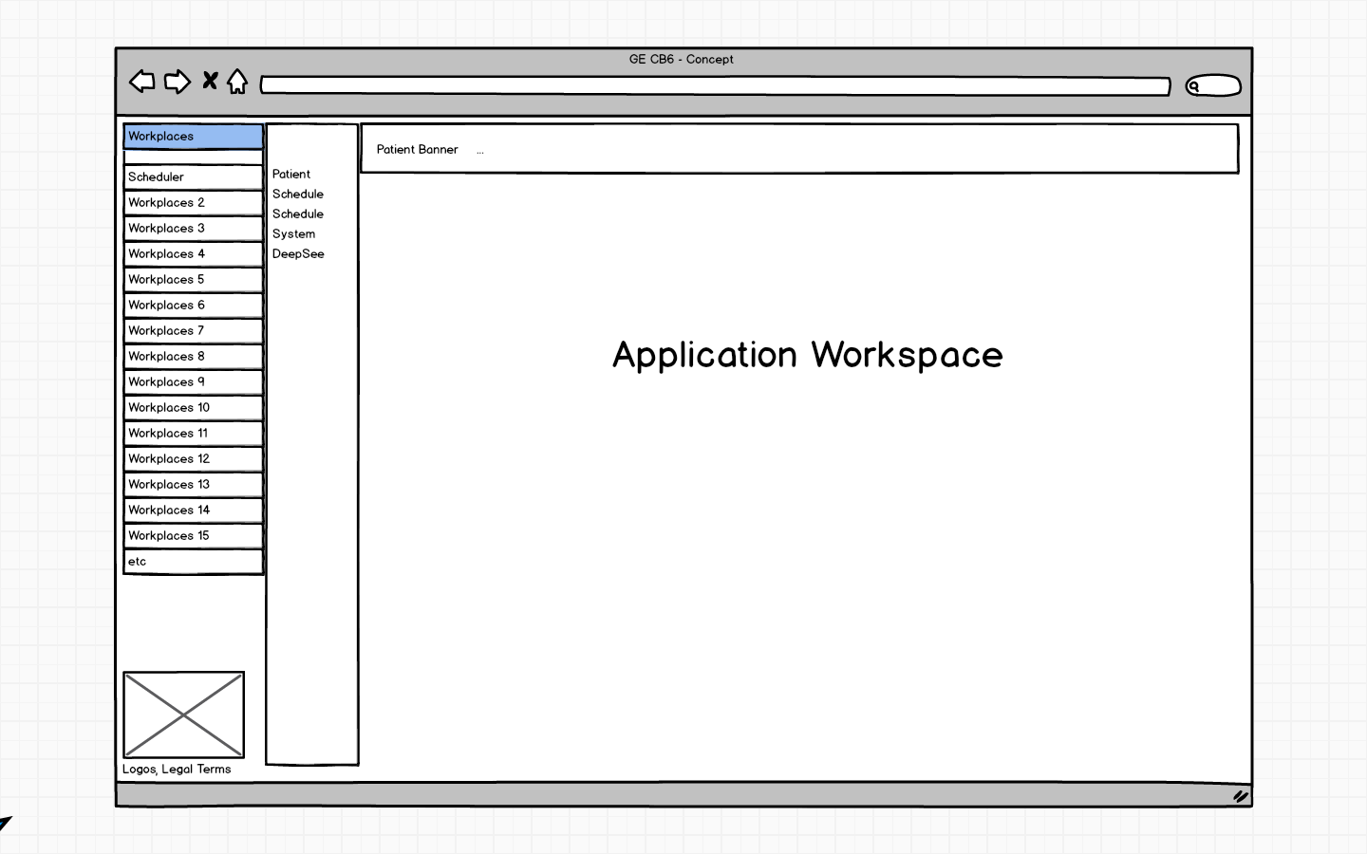Select System from the secondary menu
The height and width of the screenshot is (854, 1367).
tap(293, 233)
